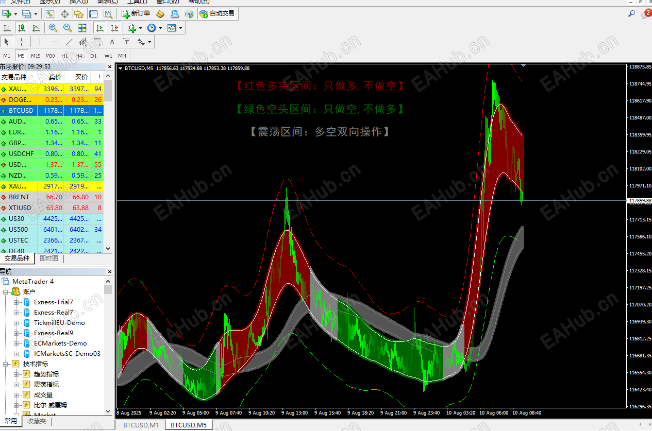This screenshot has width=652, height=431.
Task: Collapse the 账户 accounts tree node
Action: 6,292
